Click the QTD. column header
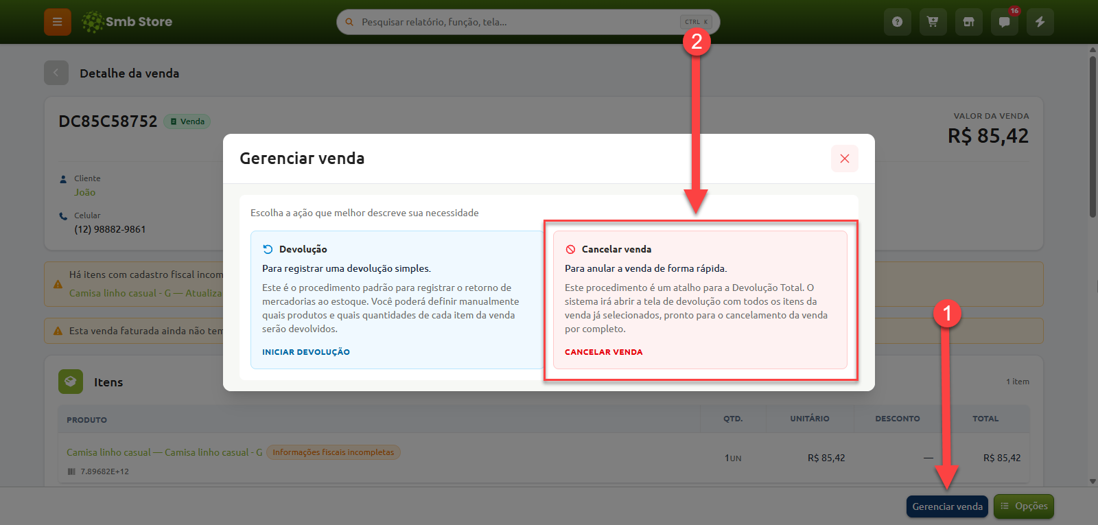 tap(733, 419)
